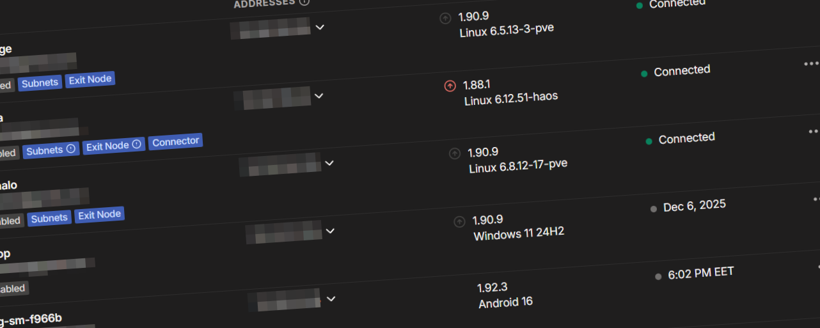Expand address dropdown for Linux 6.5.13-3-pve machine
This screenshot has width=820, height=328.
(320, 27)
